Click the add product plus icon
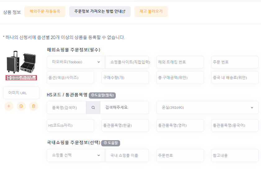The height and width of the screenshot is (169, 261). 9,106
